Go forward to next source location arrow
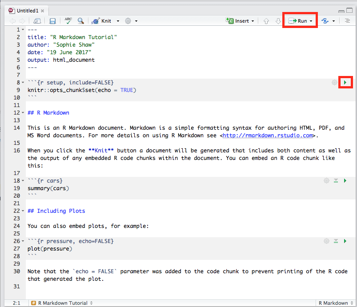The width and height of the screenshot is (357, 307). click(22, 21)
